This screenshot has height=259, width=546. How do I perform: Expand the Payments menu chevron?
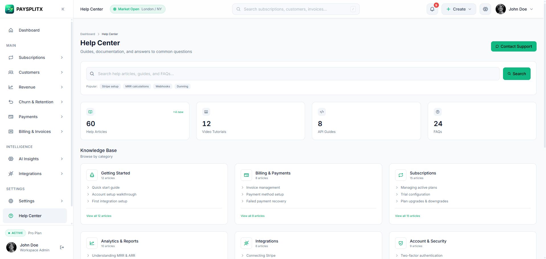pyautogui.click(x=62, y=117)
